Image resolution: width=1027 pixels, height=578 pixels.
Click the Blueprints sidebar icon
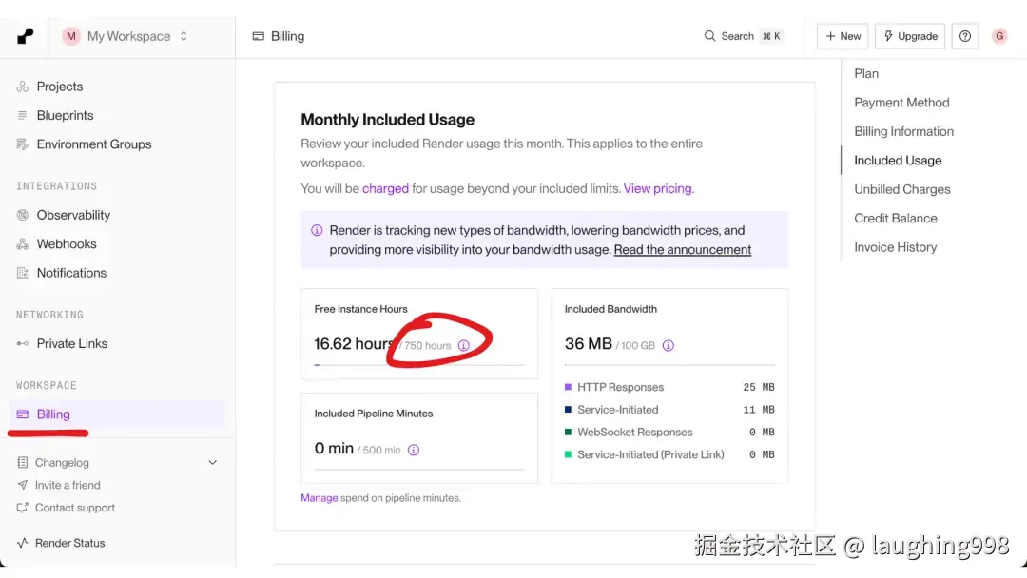[x=22, y=115]
